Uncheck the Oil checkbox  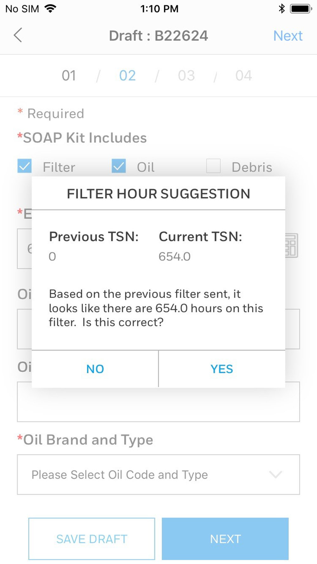point(119,166)
